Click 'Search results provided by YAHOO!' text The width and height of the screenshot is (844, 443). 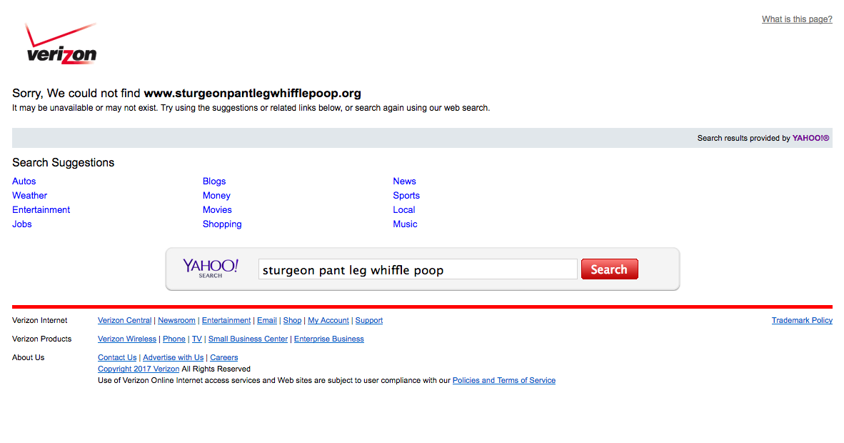pyautogui.click(x=763, y=138)
